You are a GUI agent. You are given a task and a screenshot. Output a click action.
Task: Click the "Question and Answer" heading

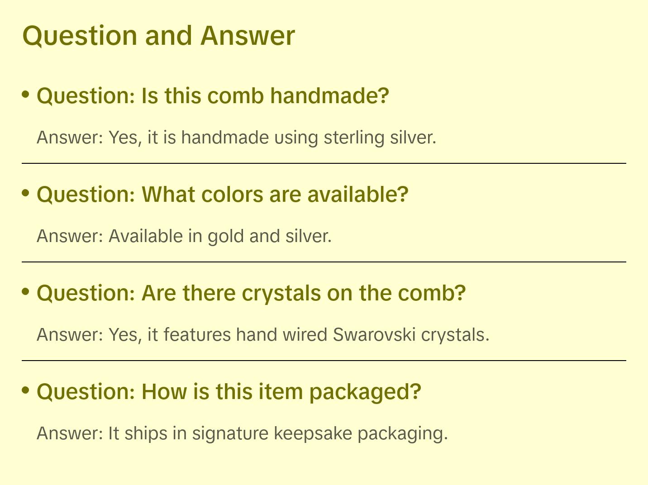tap(158, 35)
